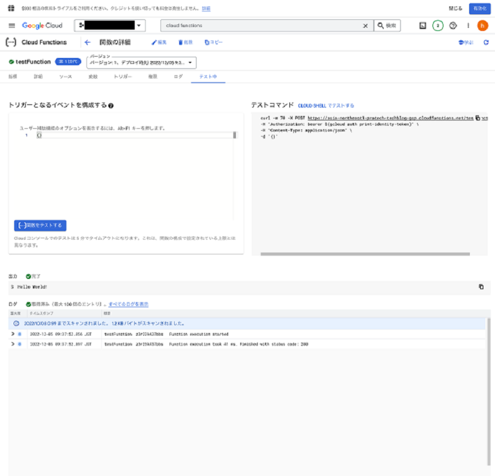The height and width of the screenshot is (476, 495).
Task: Click the 'Function execution started' log text
Action: [x=199, y=334]
